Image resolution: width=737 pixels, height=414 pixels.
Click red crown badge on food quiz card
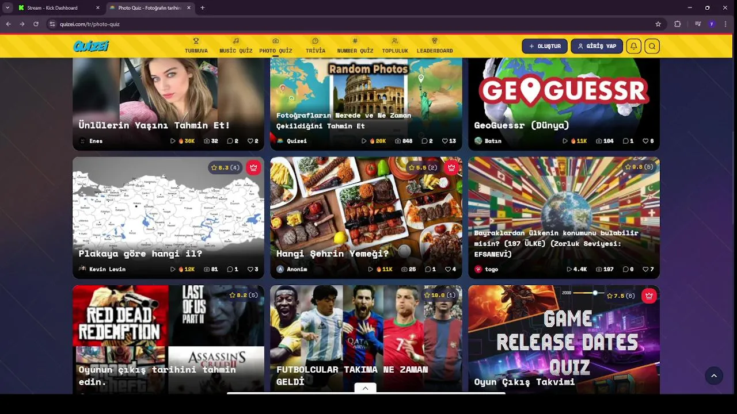(451, 167)
